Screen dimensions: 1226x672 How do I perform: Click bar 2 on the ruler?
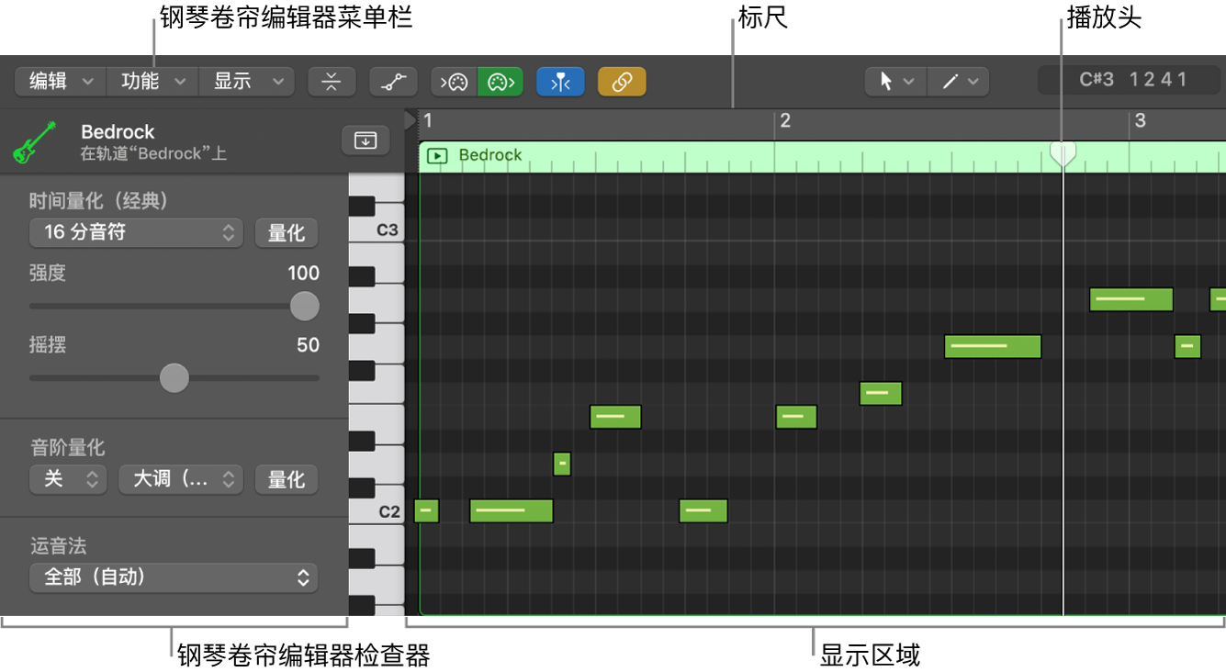(x=785, y=120)
